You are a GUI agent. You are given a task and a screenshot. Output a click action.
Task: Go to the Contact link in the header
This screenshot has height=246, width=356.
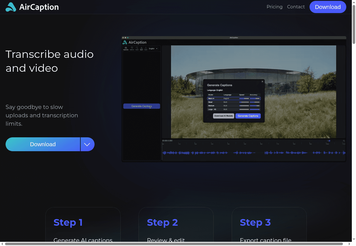296,7
